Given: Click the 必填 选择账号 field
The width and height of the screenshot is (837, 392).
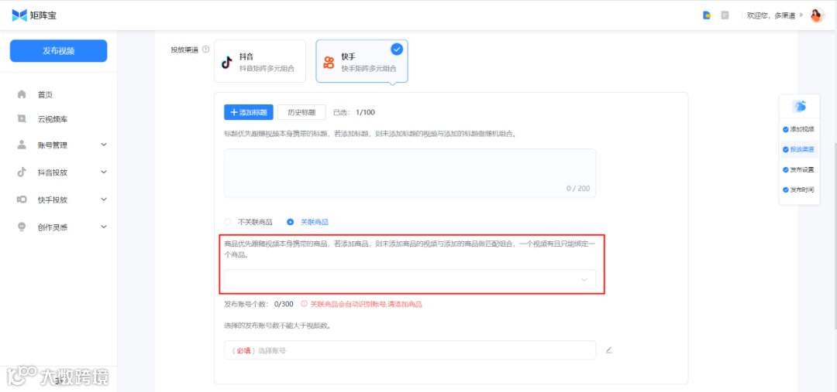Looking at the screenshot, I should (x=410, y=350).
